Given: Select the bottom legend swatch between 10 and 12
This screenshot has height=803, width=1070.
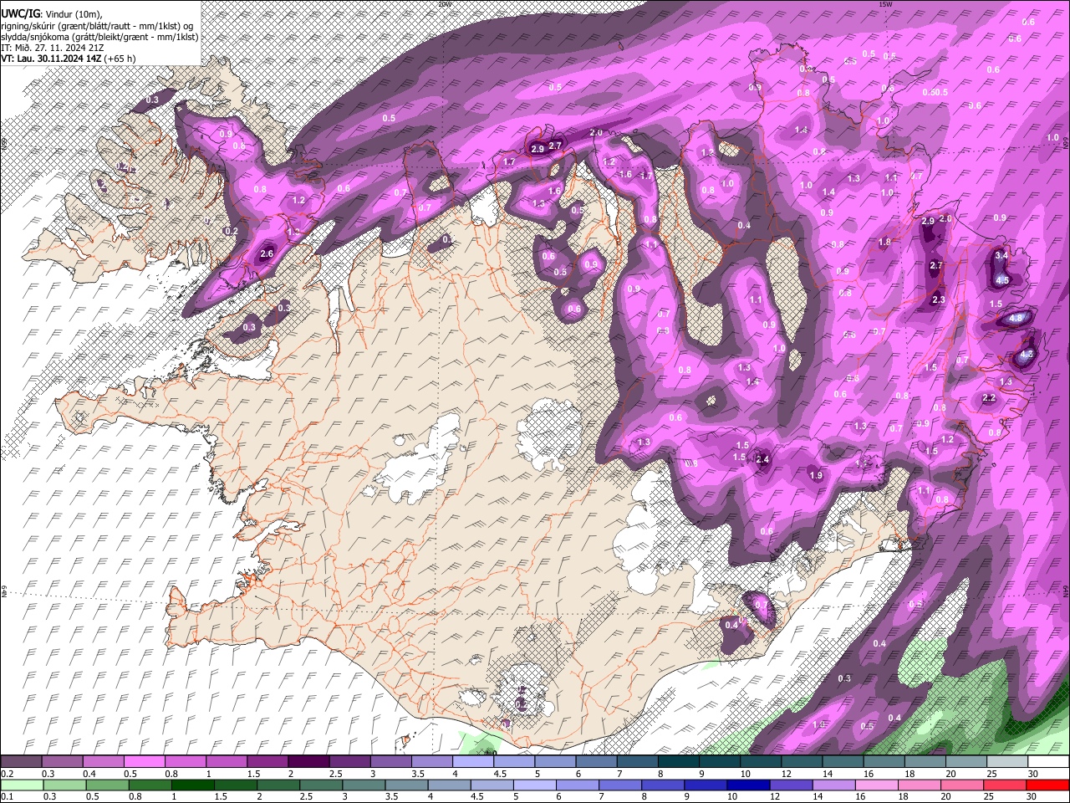Looking at the screenshot, I should (x=748, y=785).
